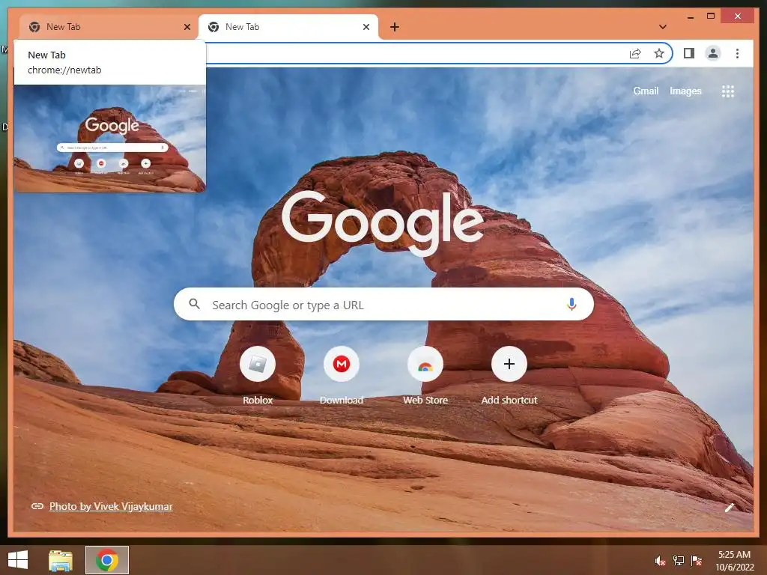The width and height of the screenshot is (767, 575).
Task: Open the Gmail link
Action: [646, 91]
